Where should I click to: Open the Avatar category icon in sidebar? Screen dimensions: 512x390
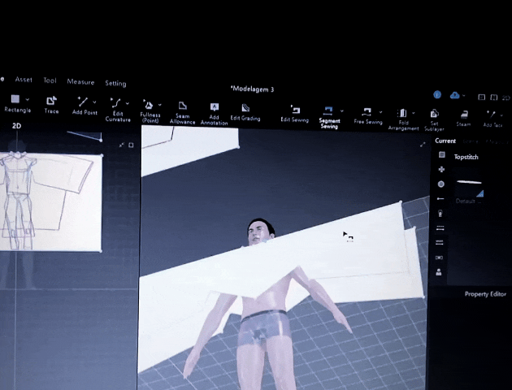(439, 272)
